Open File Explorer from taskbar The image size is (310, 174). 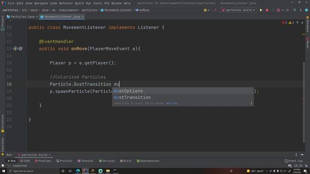[x=108, y=171]
